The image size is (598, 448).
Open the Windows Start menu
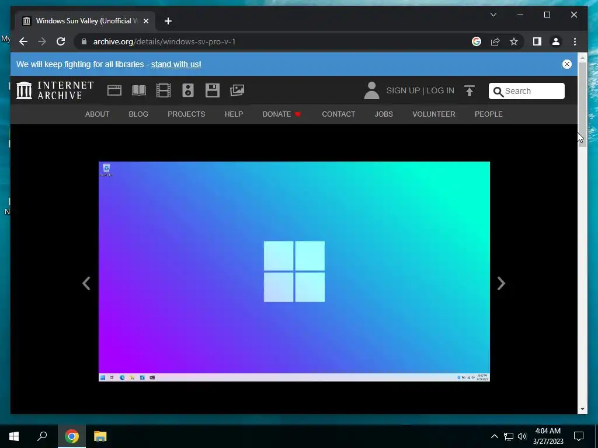14,436
